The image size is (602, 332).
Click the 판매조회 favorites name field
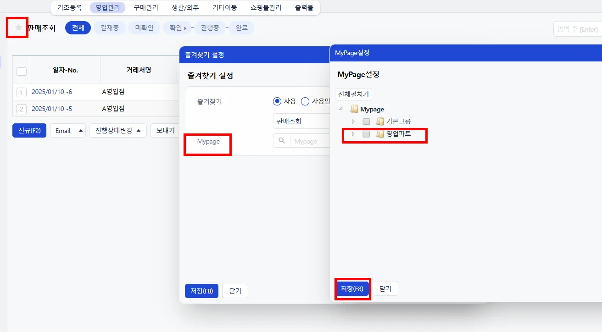[301, 122]
